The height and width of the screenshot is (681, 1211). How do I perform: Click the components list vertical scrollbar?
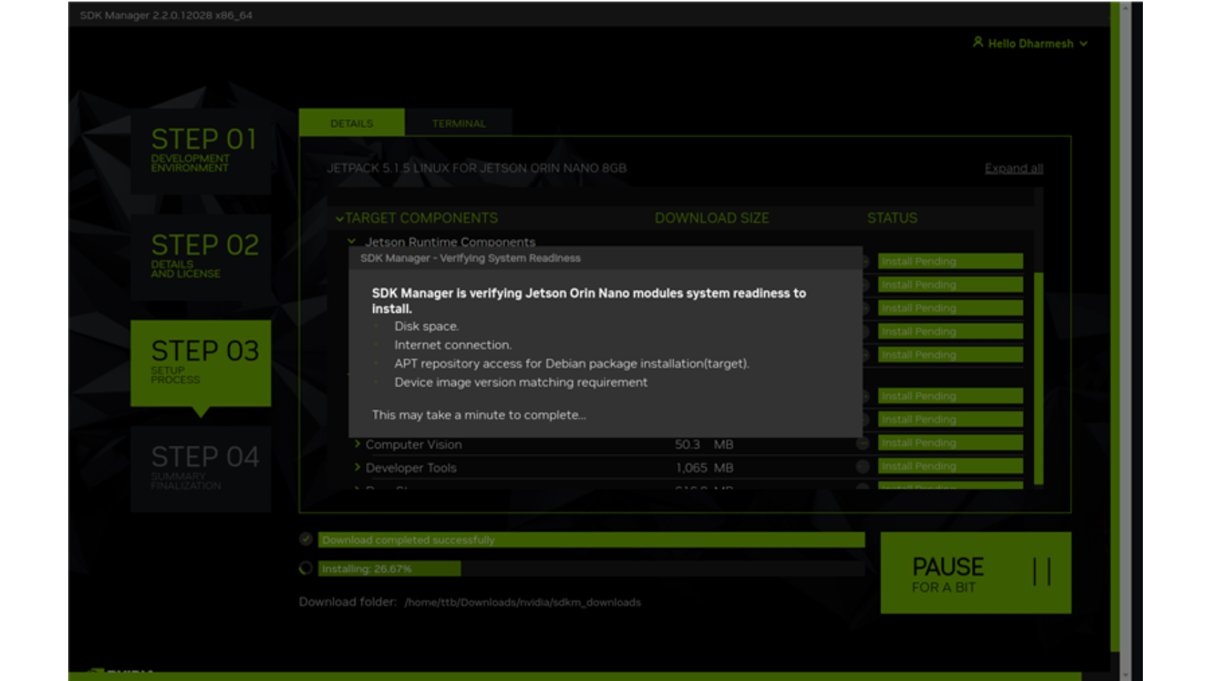coord(1038,378)
